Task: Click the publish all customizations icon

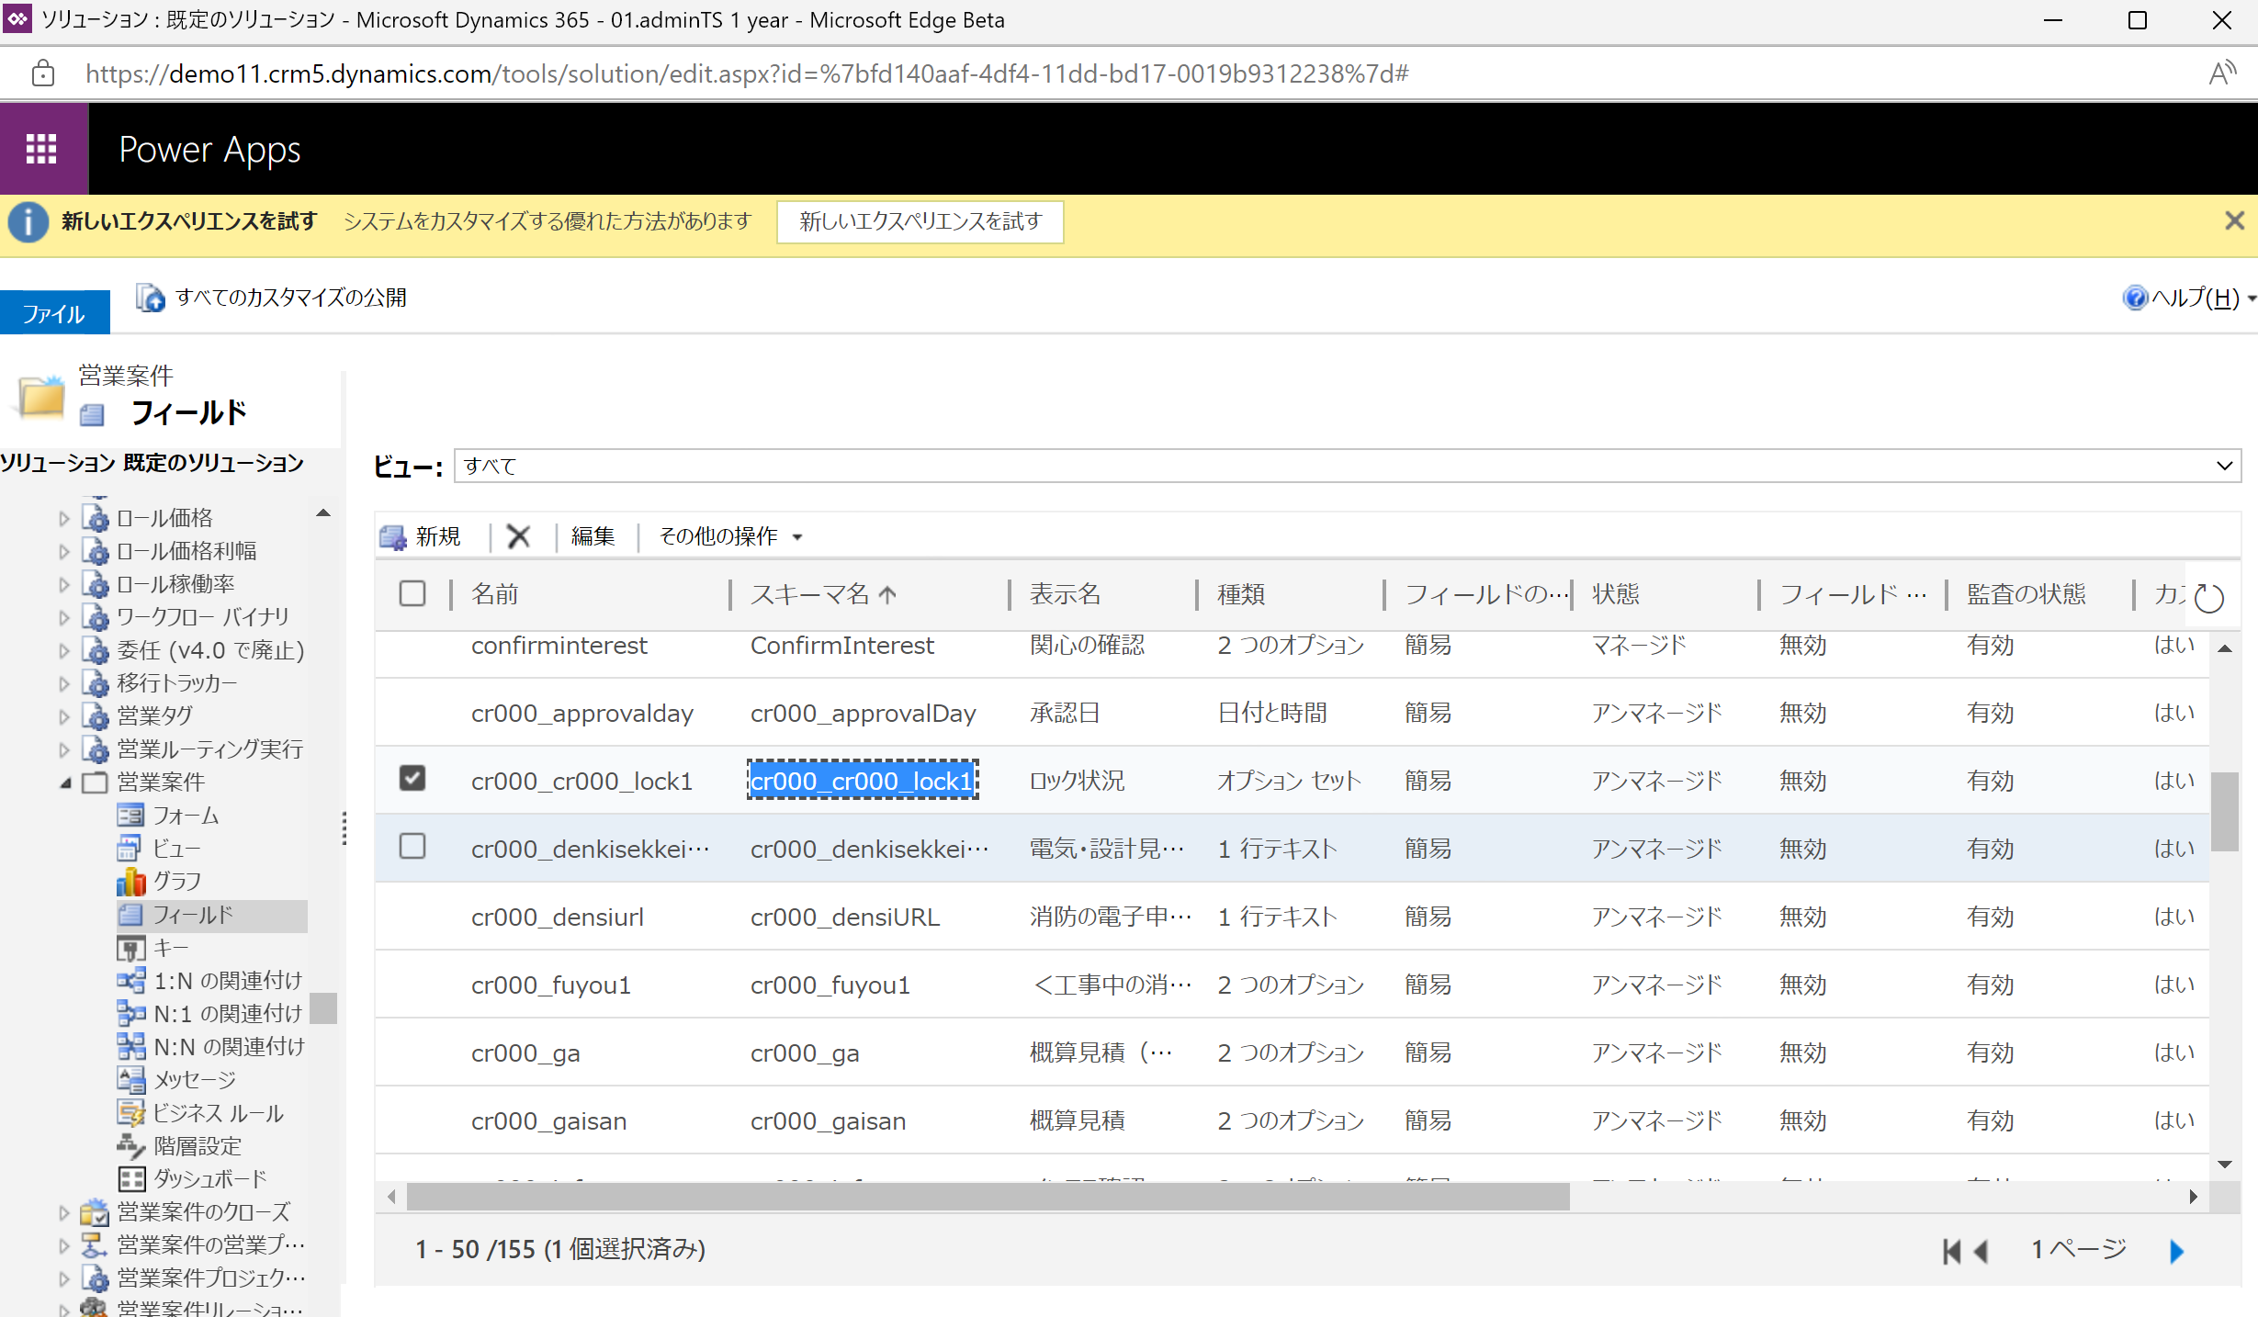Action: tap(151, 298)
